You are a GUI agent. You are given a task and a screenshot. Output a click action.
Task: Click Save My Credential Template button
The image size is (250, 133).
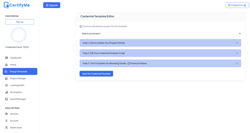tap(96, 74)
